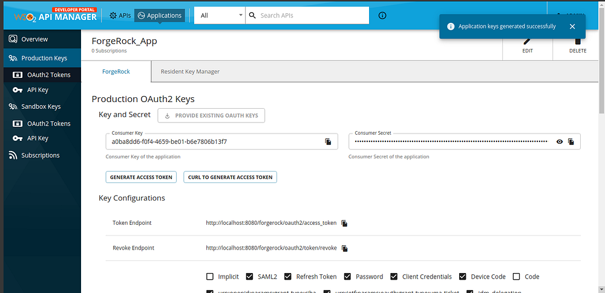Image resolution: width=605 pixels, height=293 pixels.
Task: Click the notification info icon
Action: (x=450, y=27)
